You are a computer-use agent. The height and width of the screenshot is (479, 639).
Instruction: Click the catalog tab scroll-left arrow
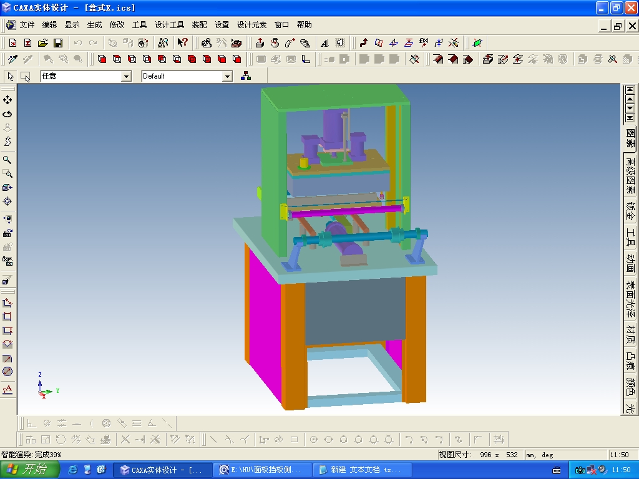pos(630,99)
